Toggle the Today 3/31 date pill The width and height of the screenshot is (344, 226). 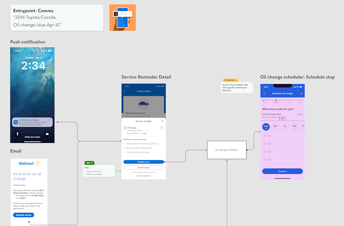click(266, 127)
